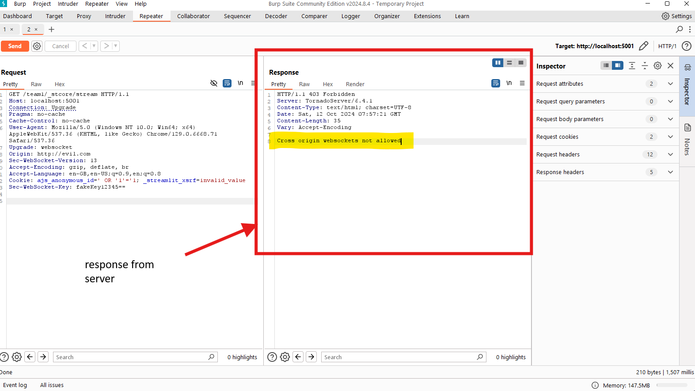This screenshot has width=695, height=391.
Task: Select Response Render tab
Action: (x=355, y=84)
